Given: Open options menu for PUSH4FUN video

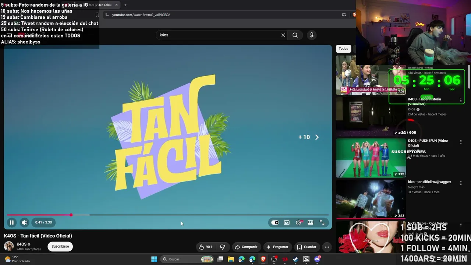Looking at the screenshot, I should pyautogui.click(x=461, y=142).
